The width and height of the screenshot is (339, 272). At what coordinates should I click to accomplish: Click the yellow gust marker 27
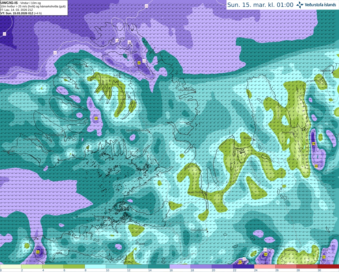[324, 257]
